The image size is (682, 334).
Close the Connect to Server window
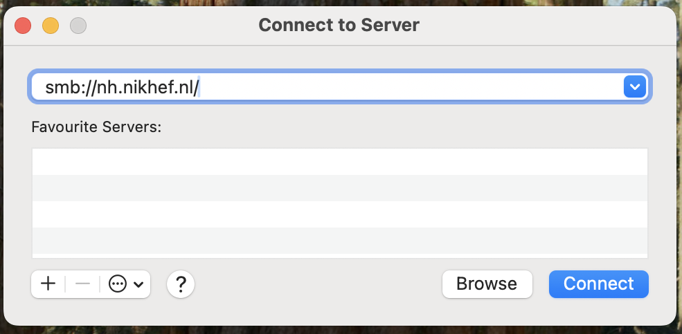(23, 26)
